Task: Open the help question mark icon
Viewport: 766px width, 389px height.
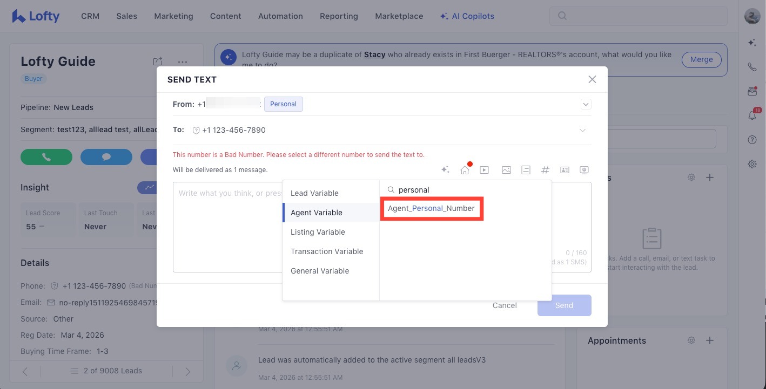Action: click(x=752, y=140)
